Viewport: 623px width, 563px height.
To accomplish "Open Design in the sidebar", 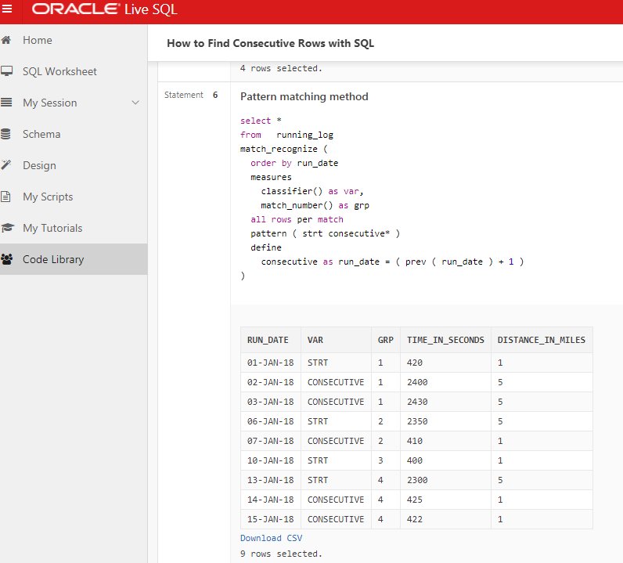I will point(74,165).
